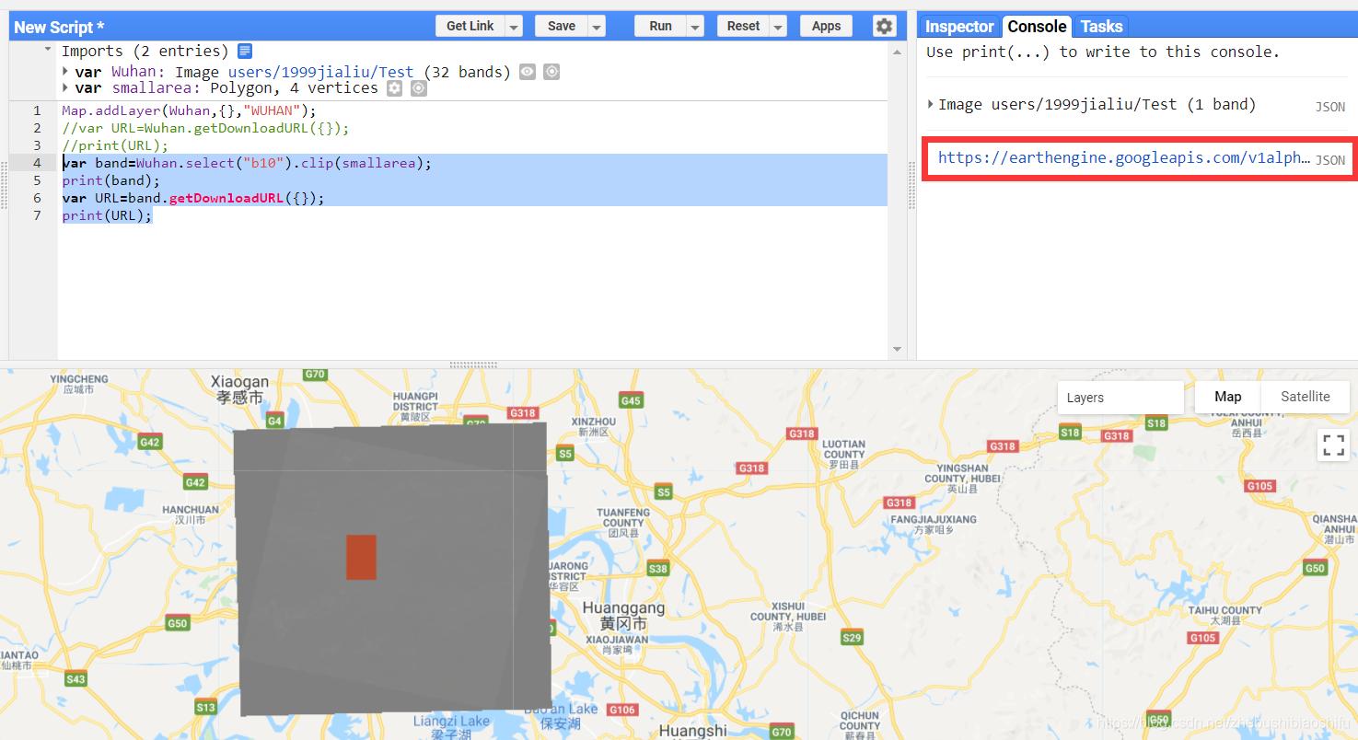The width and height of the screenshot is (1358, 740).
Task: Click the locate icon beside smallarea import
Action: pyautogui.click(x=419, y=88)
